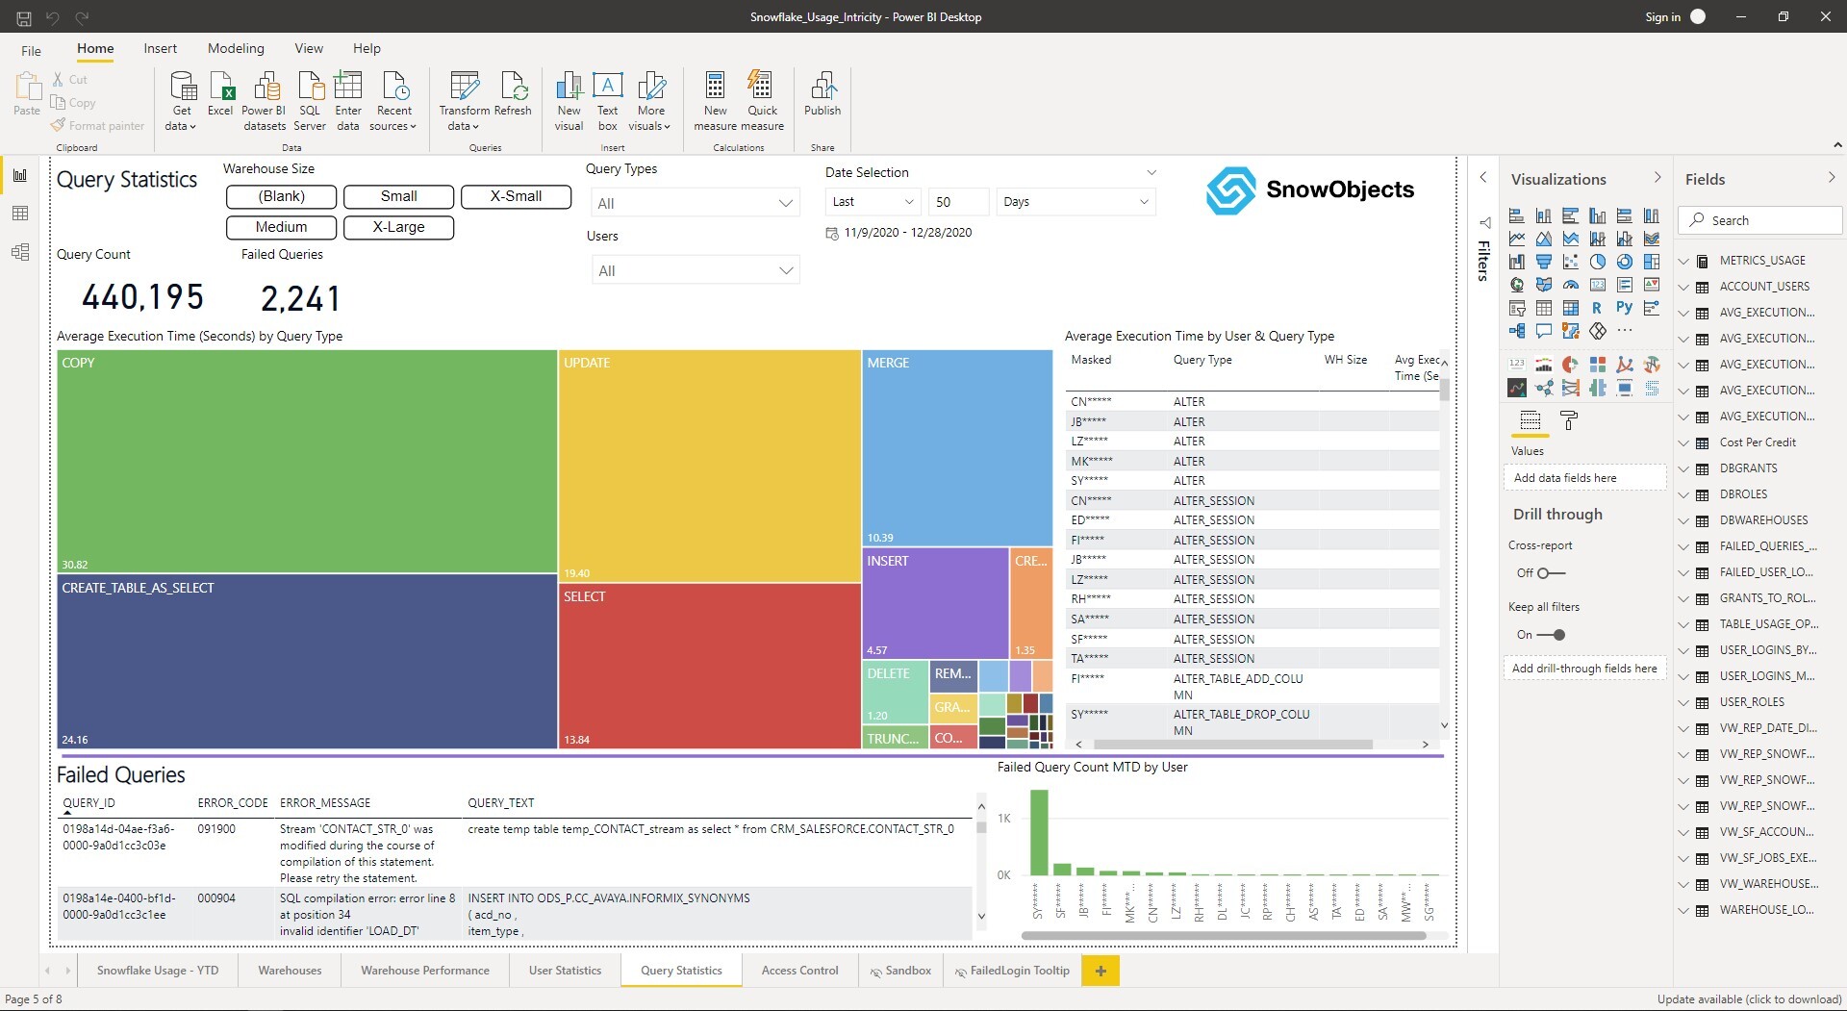1847x1011 pixels.
Task: Open the Insert ribbon tab
Action: pyautogui.click(x=160, y=48)
